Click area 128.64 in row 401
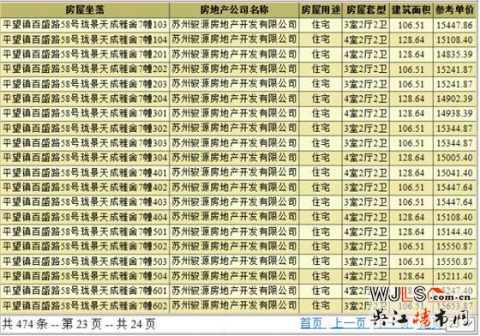 (x=411, y=173)
